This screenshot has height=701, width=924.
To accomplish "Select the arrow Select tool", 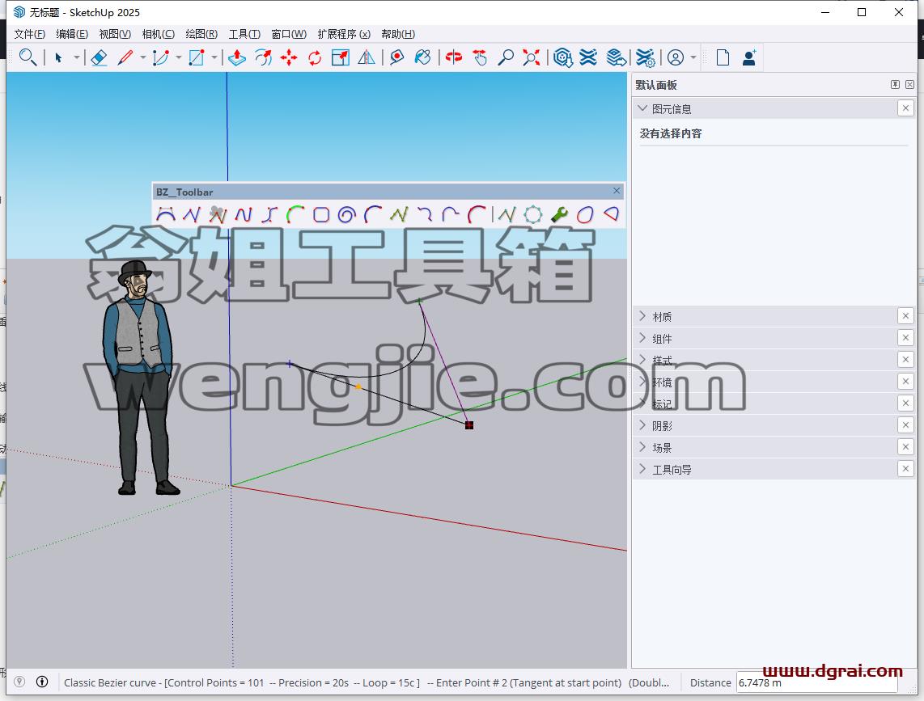I will pos(58,57).
